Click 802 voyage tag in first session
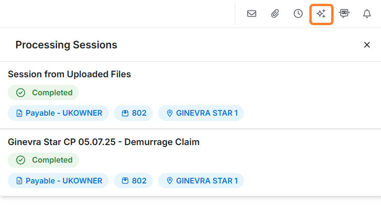Image resolution: width=381 pixels, height=210 pixels. tap(134, 113)
